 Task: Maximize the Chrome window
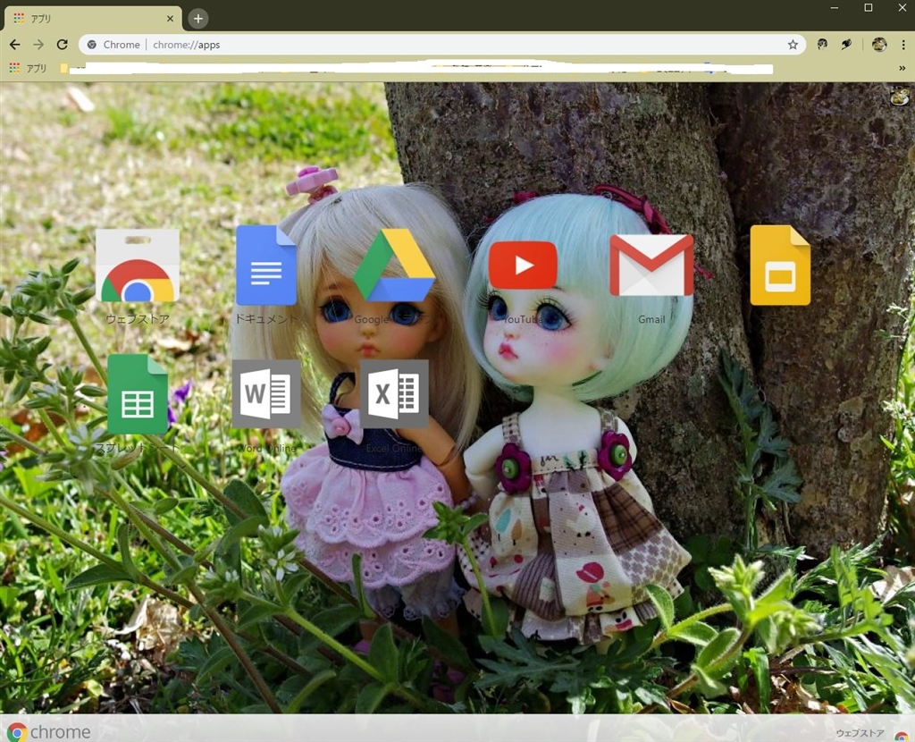click(869, 7)
